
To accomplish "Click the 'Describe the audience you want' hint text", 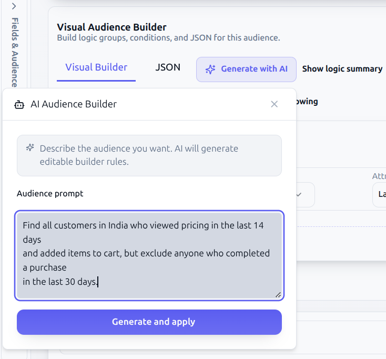I will [139, 155].
